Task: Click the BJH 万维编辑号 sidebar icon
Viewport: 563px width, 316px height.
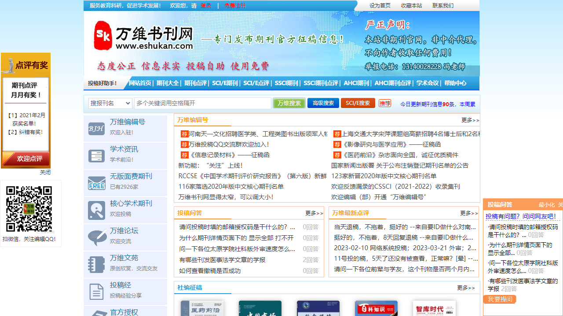Action: pos(96,129)
